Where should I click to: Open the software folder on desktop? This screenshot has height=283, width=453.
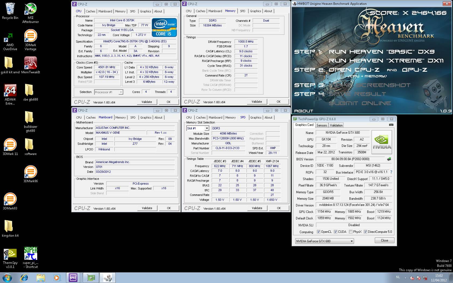click(30, 147)
